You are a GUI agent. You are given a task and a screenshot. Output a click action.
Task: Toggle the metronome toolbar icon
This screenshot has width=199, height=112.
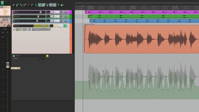tap(36, 5)
